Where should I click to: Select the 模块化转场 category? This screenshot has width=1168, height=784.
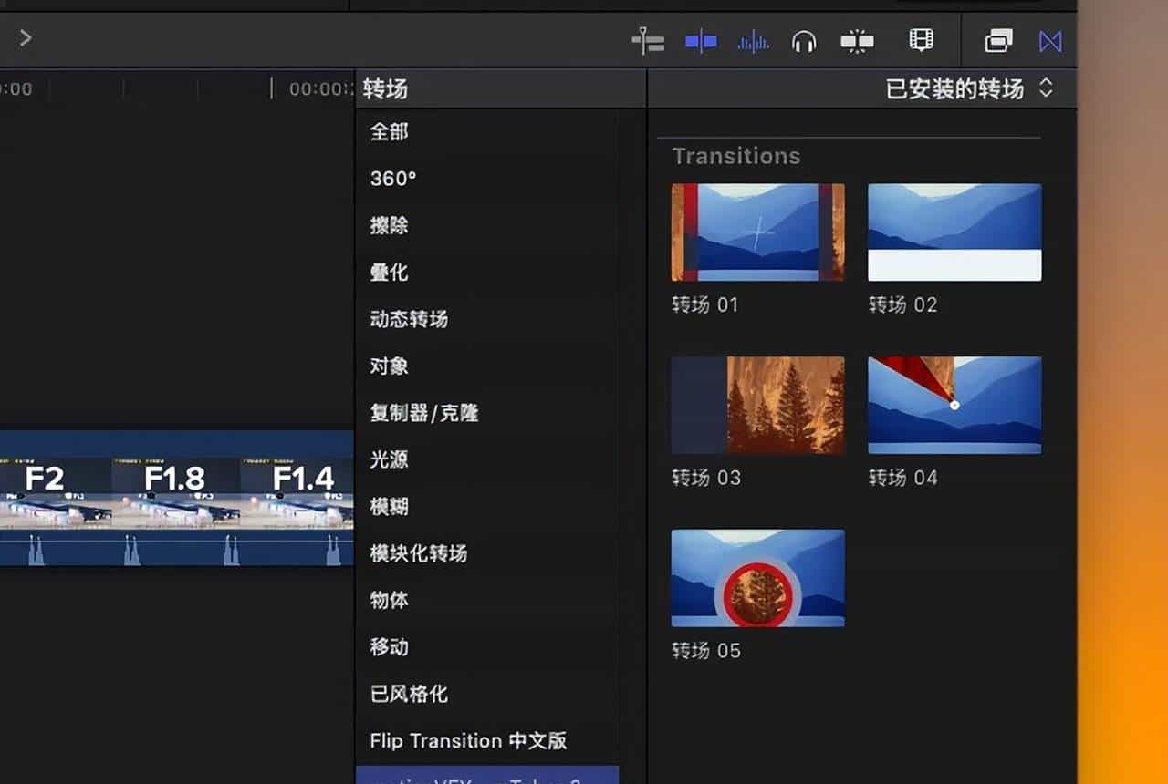(418, 553)
